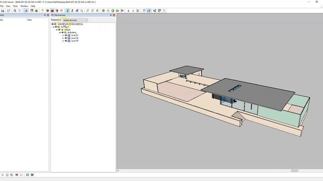Screen dimensions: 323x181
Task: Toggle visibility eye of Level B1
Action: point(66,35)
